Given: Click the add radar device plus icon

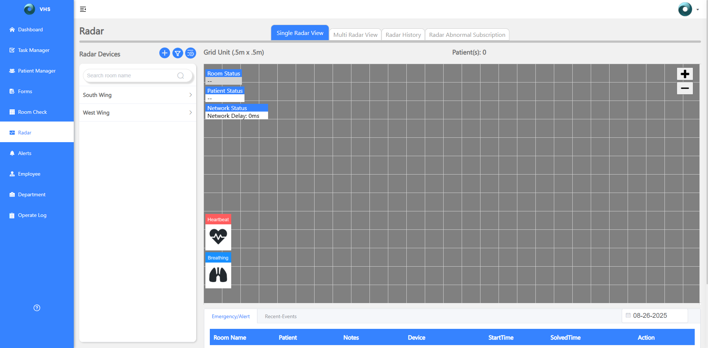Looking at the screenshot, I should pyautogui.click(x=164, y=53).
